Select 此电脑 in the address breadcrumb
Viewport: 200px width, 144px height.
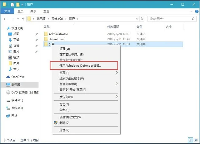click(41, 19)
